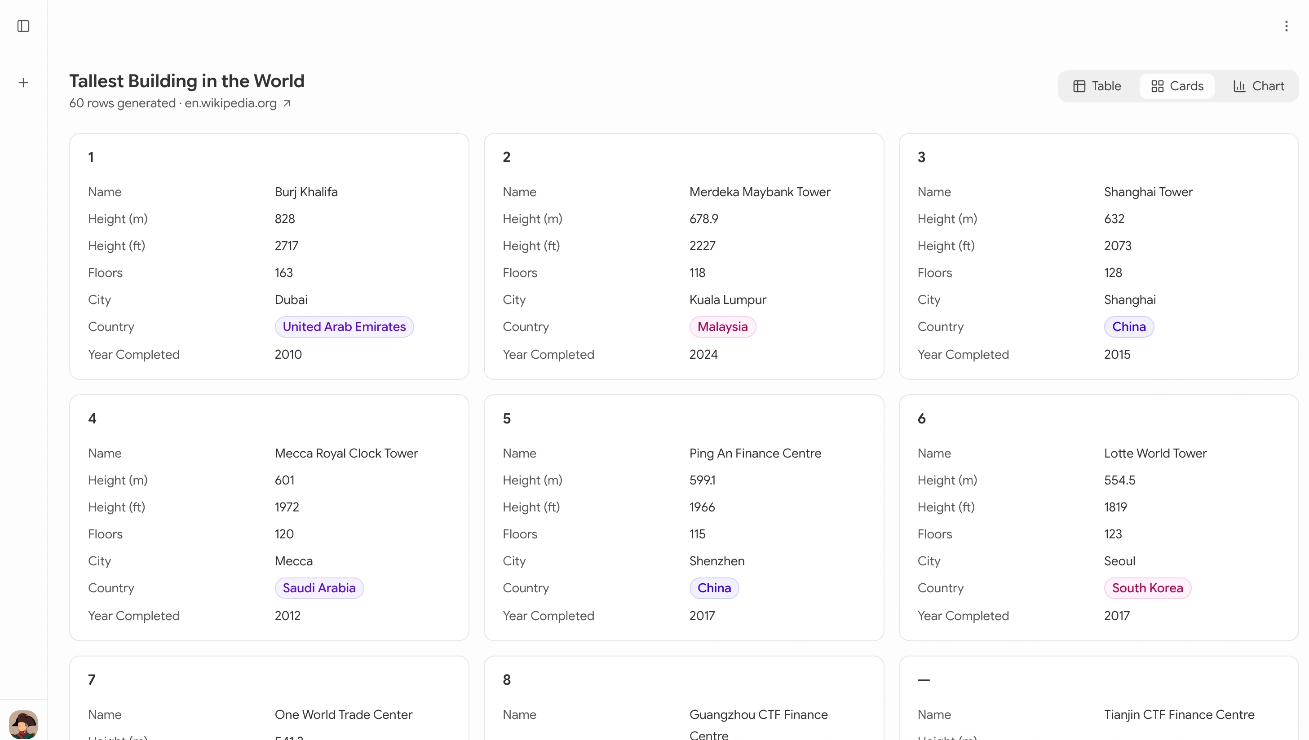Image resolution: width=1309 pixels, height=740 pixels.
Task: Click floors value 163
Action: point(283,273)
